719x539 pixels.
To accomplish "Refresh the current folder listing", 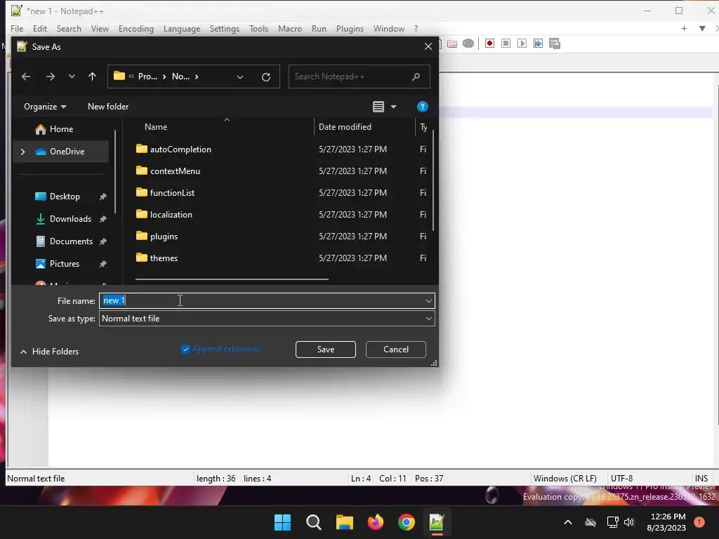I will pos(266,77).
